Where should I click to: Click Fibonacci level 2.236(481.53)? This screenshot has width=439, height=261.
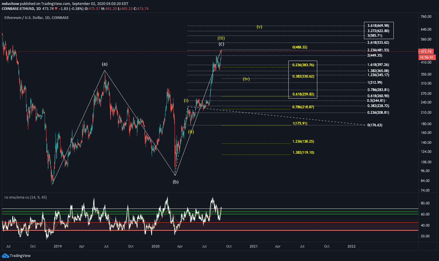click(x=378, y=50)
